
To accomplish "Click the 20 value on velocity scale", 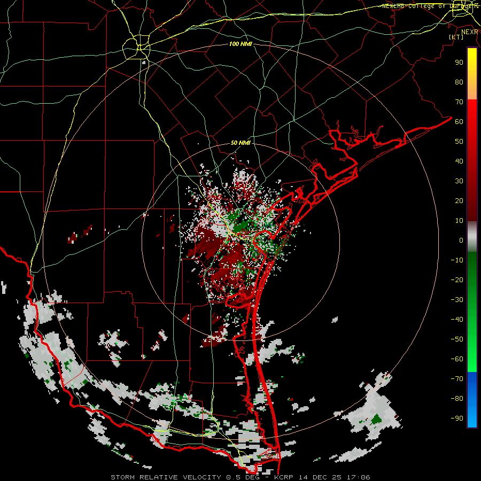I will pyautogui.click(x=459, y=201).
